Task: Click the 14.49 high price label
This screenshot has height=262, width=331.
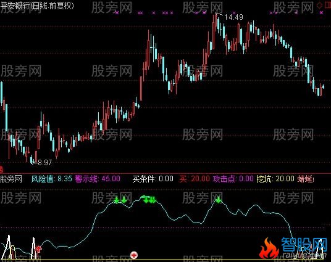Action: tap(233, 17)
